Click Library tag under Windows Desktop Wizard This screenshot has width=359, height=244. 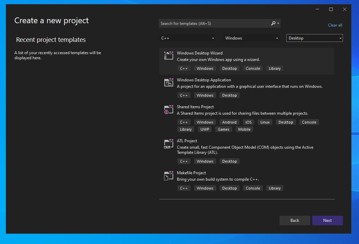[274, 68]
